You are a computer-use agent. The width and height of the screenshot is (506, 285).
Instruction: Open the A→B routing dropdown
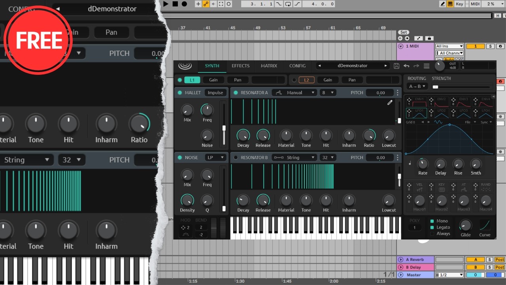point(417,86)
